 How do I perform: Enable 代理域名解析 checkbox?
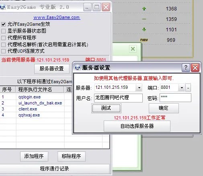3,45
